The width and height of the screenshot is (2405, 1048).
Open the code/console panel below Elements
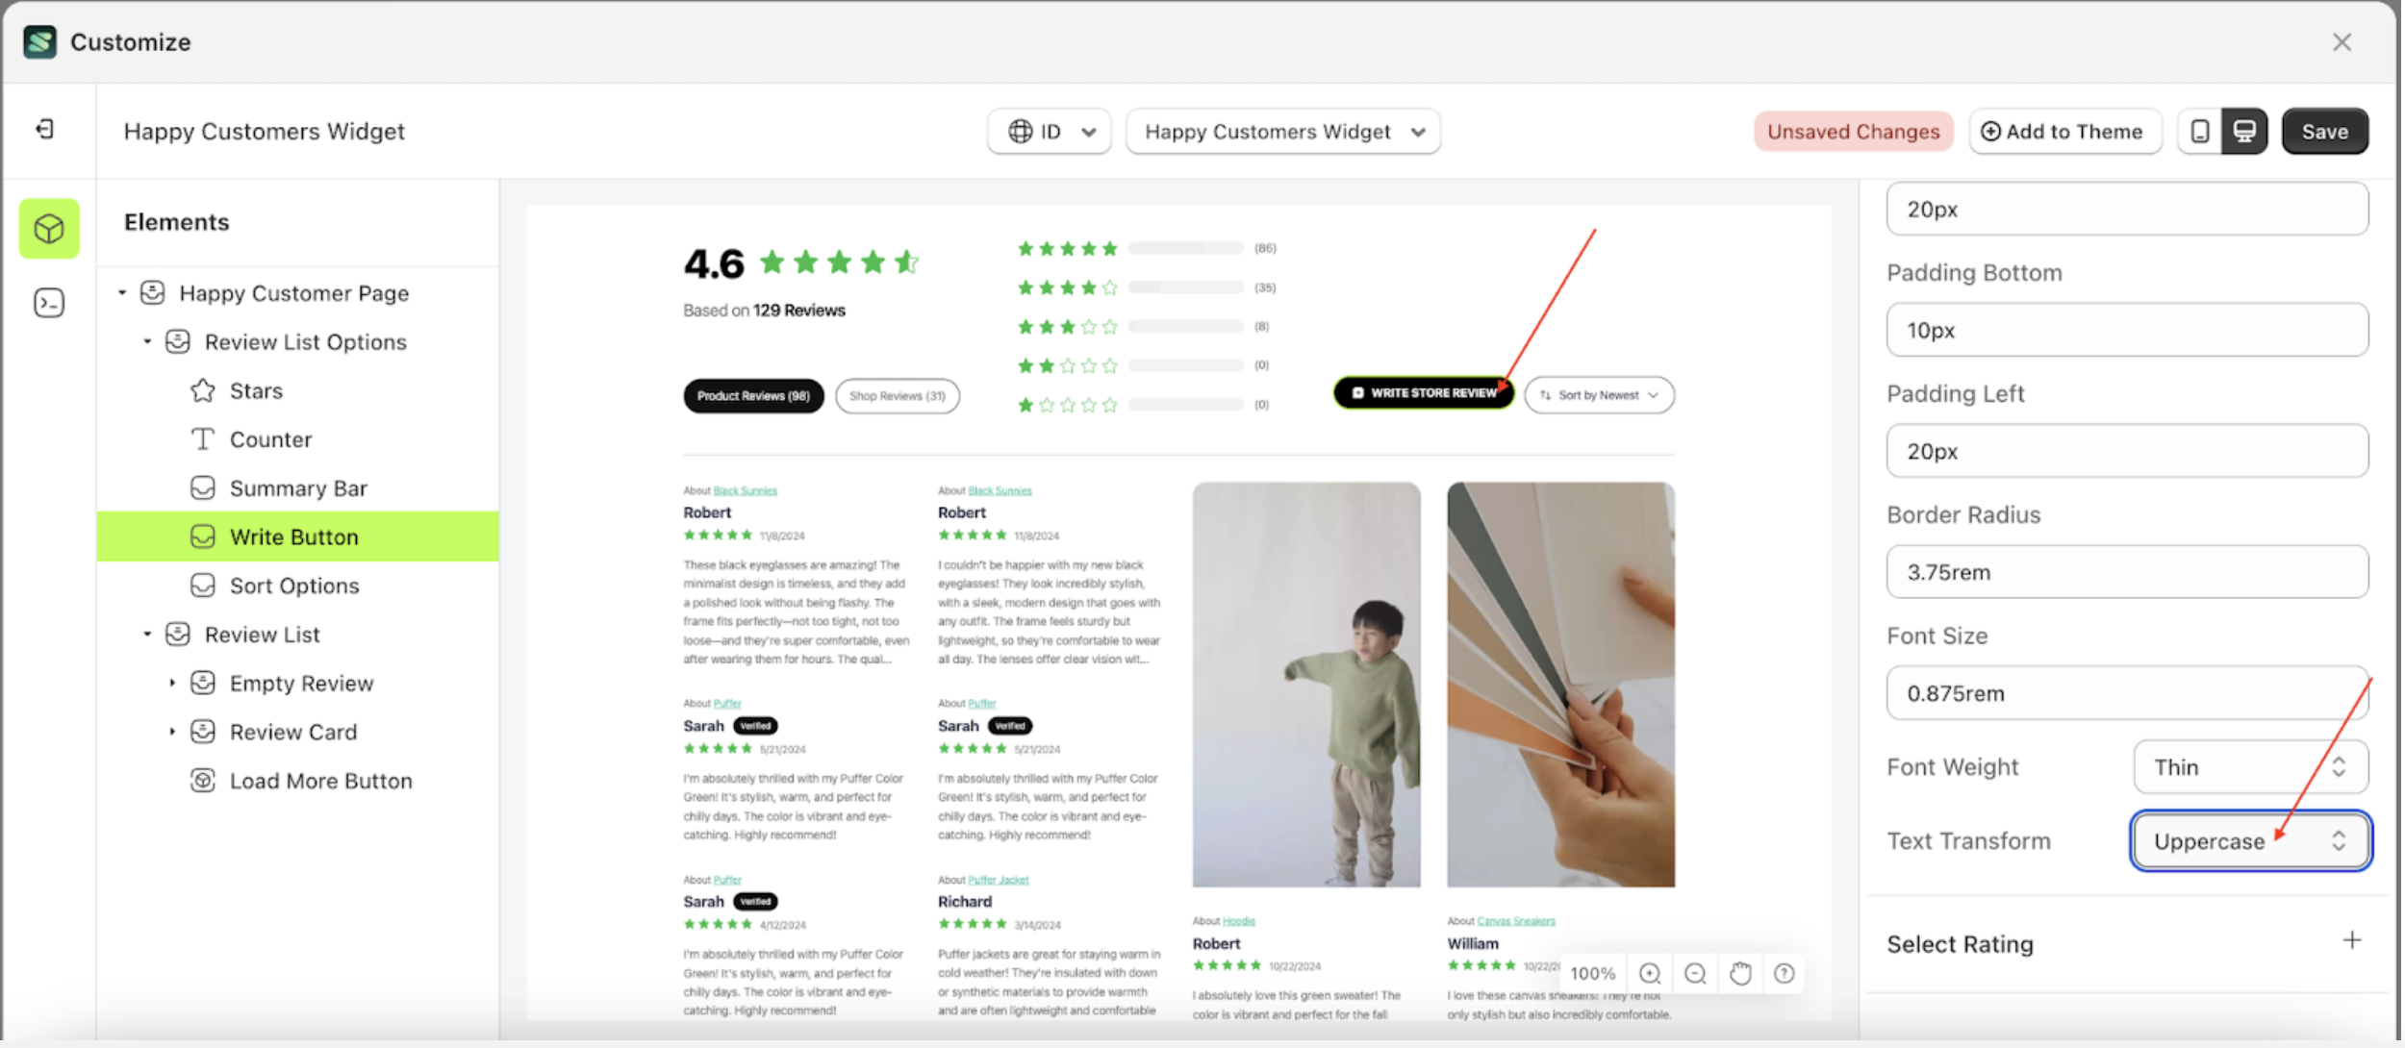[x=48, y=302]
